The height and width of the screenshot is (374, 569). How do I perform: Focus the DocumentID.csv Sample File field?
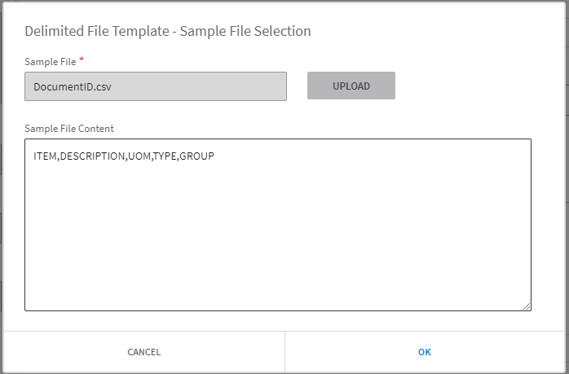pos(156,86)
